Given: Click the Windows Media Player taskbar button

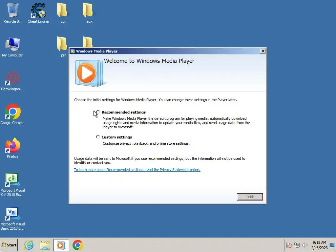Looking at the screenshot, I should pyautogui.click(x=61, y=245).
